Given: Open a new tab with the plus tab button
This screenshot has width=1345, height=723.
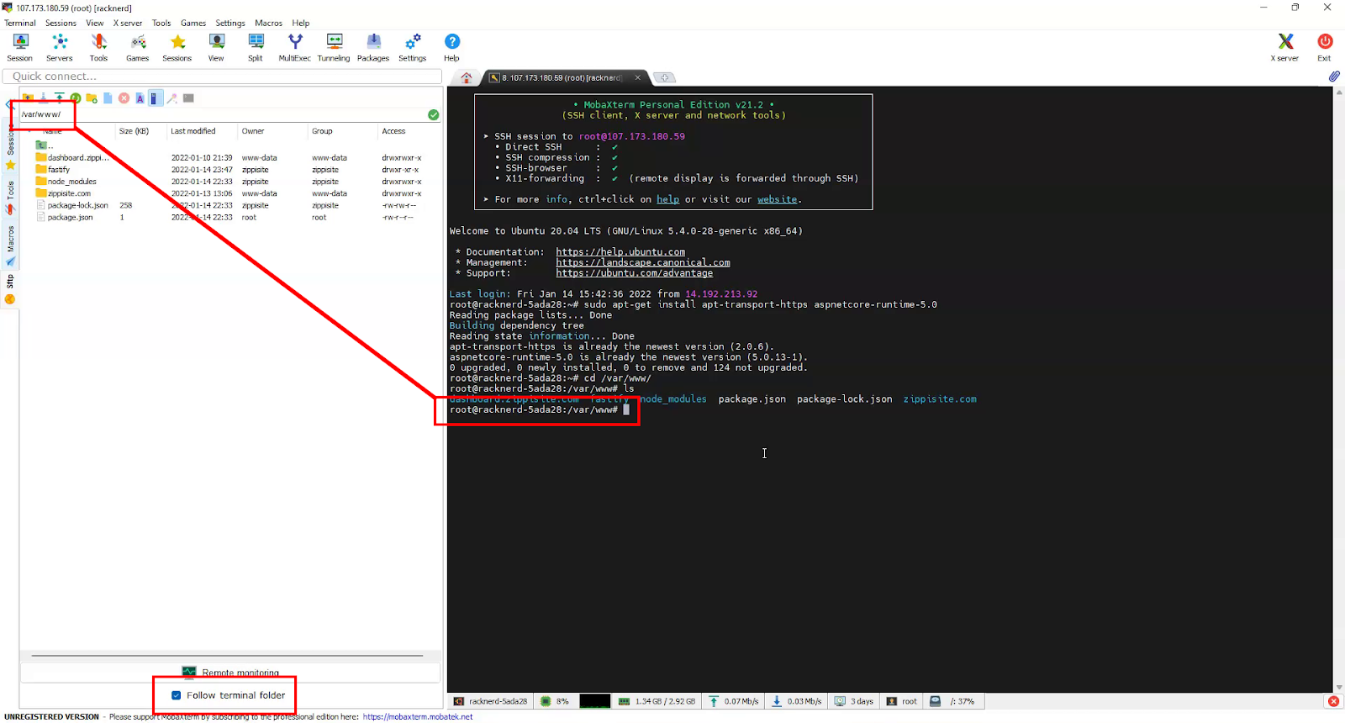Looking at the screenshot, I should click(664, 77).
